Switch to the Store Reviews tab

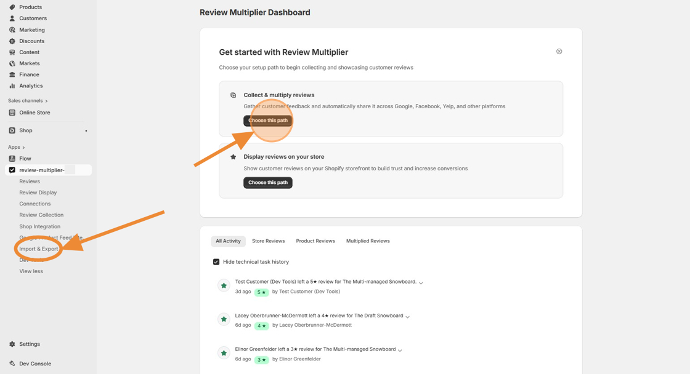269,241
